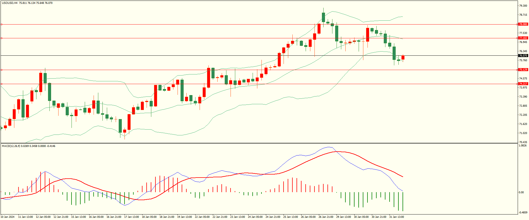Click the 79.300 price axis label

click(523, 6)
